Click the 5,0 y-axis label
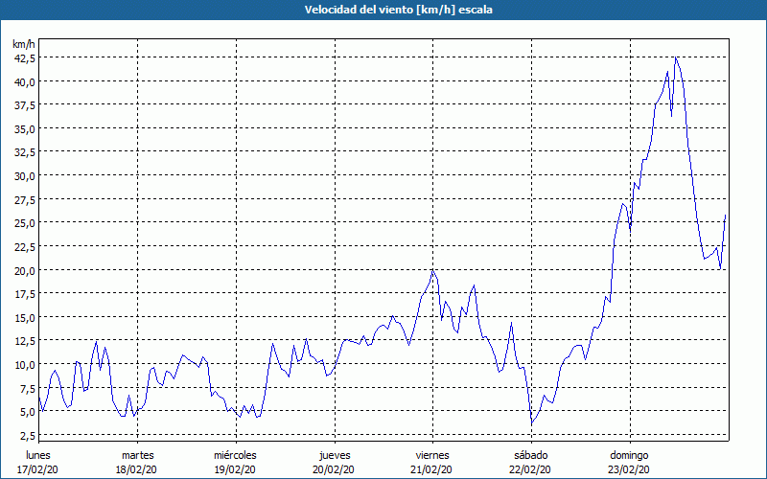Viewport: 767px width, 479px height. (x=27, y=412)
